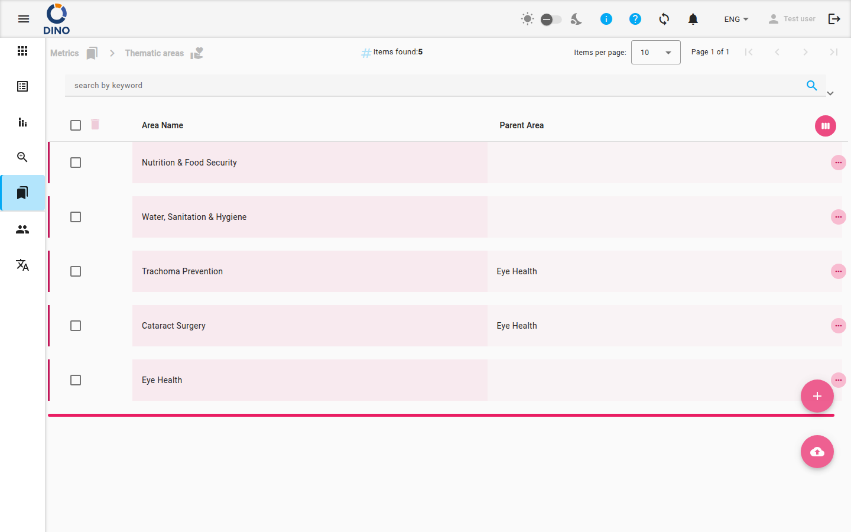The width and height of the screenshot is (851, 532).
Task: Click the Nutrition & Food Security cell
Action: 310,163
